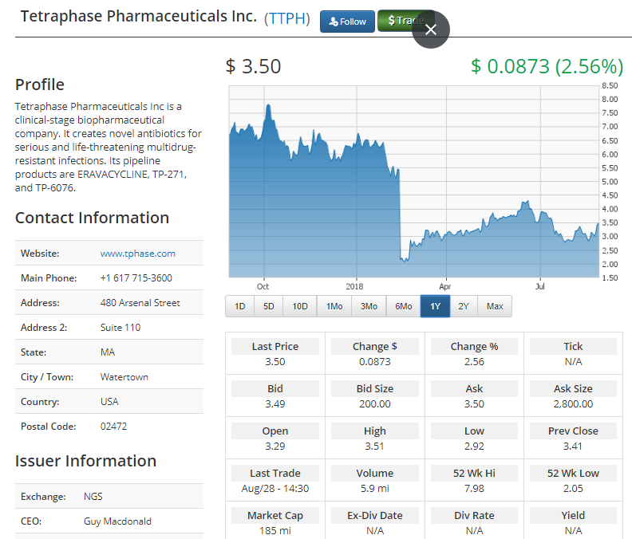
Task: Click the 52 Wk Low value 2.05
Action: (573, 489)
